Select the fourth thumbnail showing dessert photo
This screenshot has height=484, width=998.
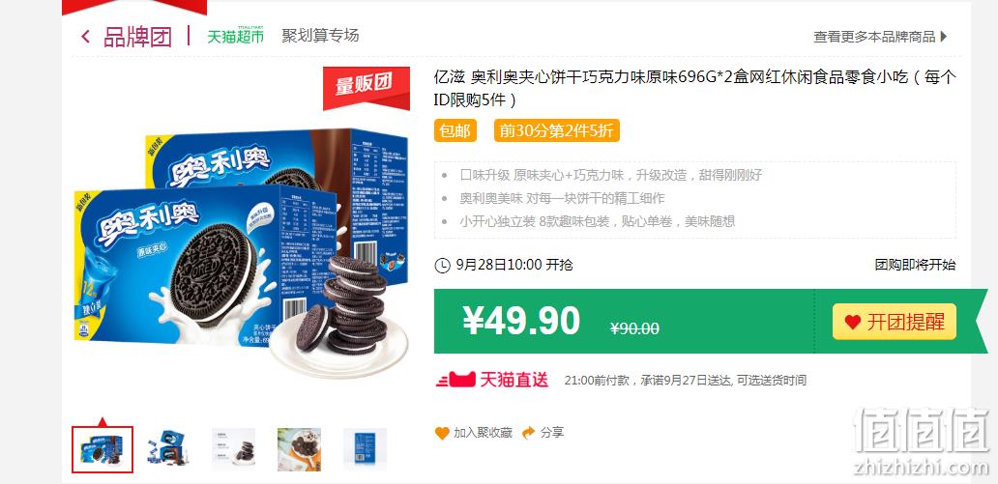click(299, 449)
